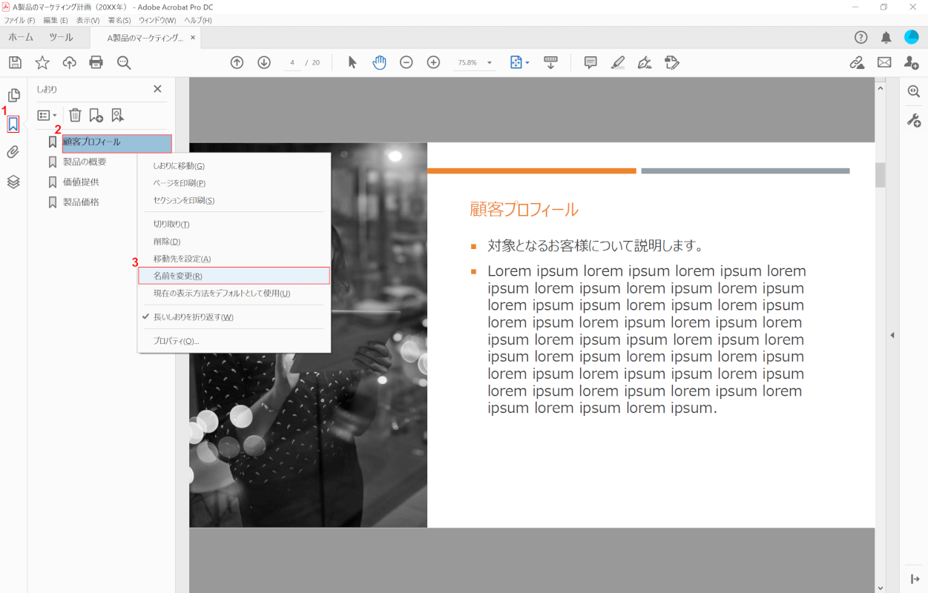The image size is (928, 593).
Task: Switch to the ツール tab
Action: pyautogui.click(x=61, y=38)
